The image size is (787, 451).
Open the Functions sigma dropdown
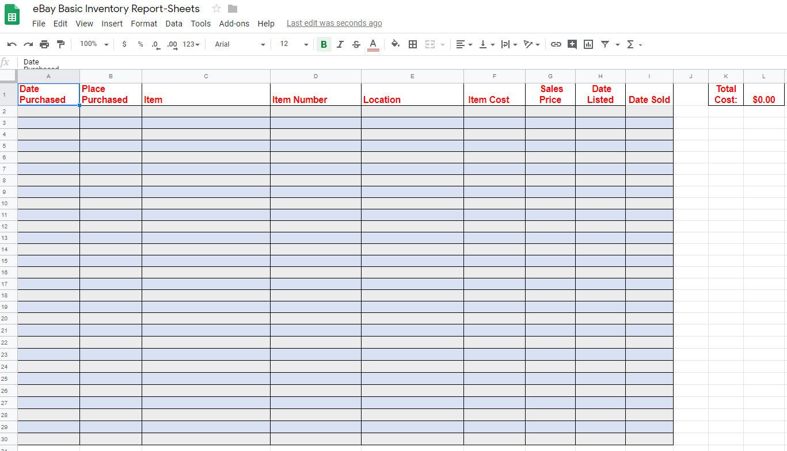pyautogui.click(x=634, y=44)
